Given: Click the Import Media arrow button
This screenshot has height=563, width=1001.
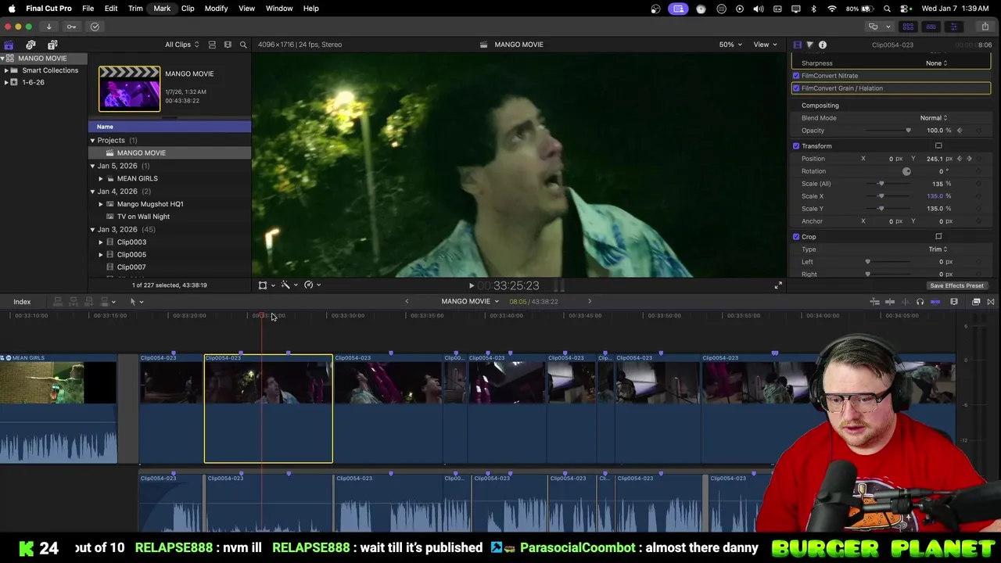Looking at the screenshot, I should coord(48,27).
